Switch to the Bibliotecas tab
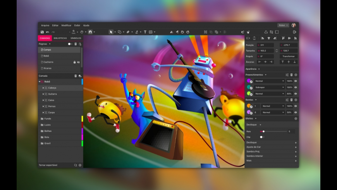This screenshot has height=190, width=337. (60, 38)
